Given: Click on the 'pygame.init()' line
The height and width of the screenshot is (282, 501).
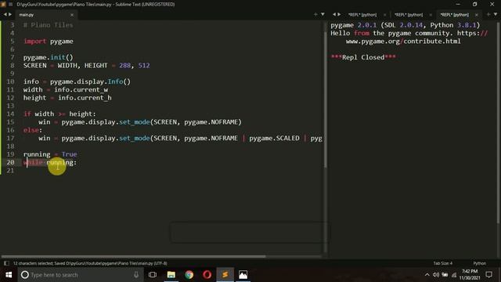Looking at the screenshot, I should pyautogui.click(x=49, y=57).
